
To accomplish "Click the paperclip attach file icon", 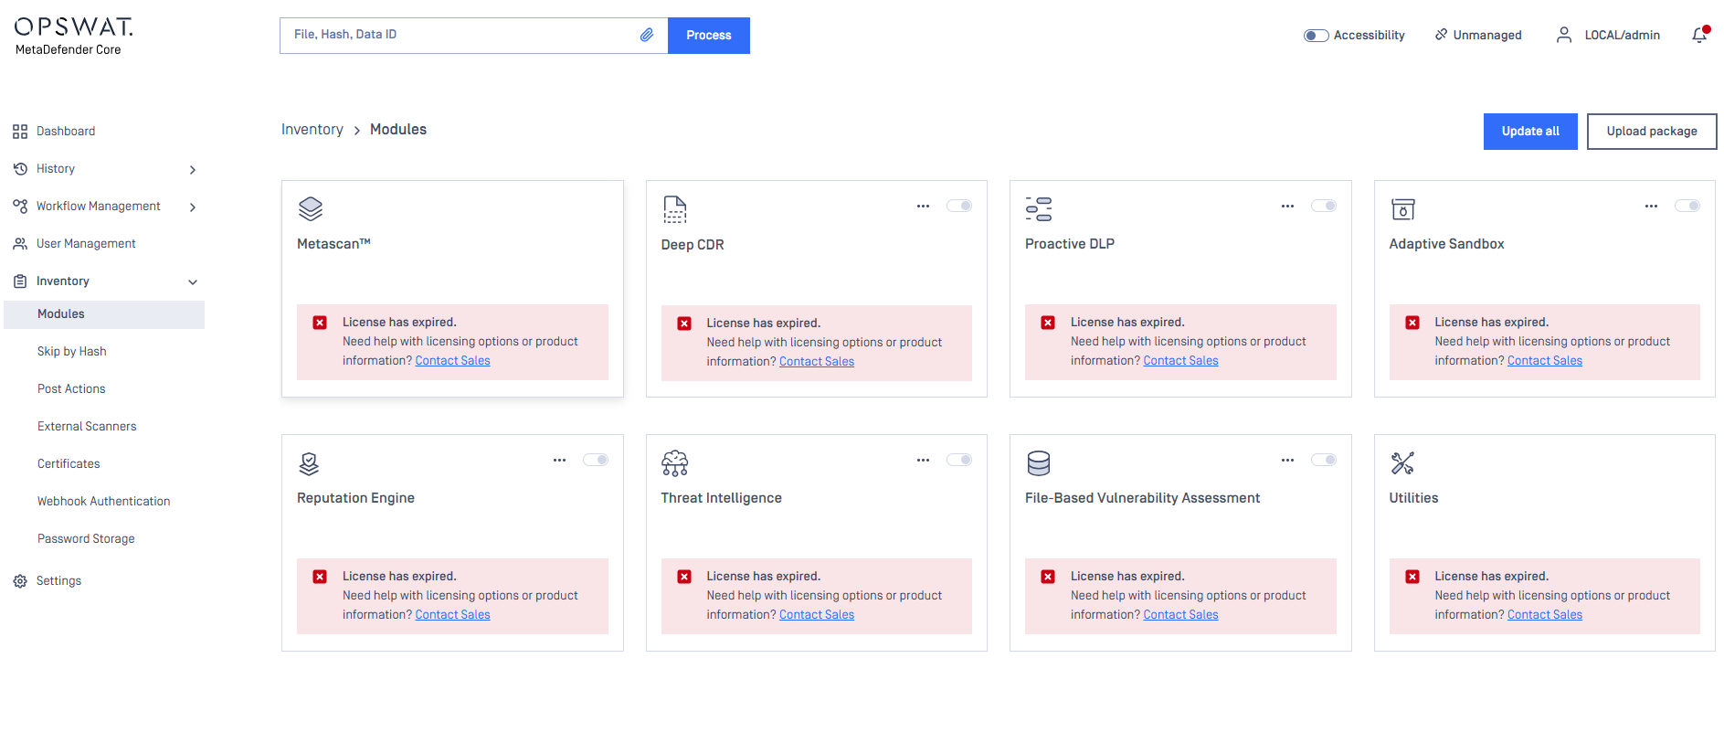I will [x=647, y=35].
